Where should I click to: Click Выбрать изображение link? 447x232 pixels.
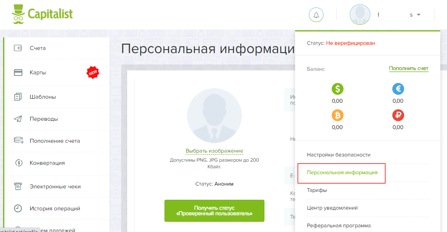214,151
